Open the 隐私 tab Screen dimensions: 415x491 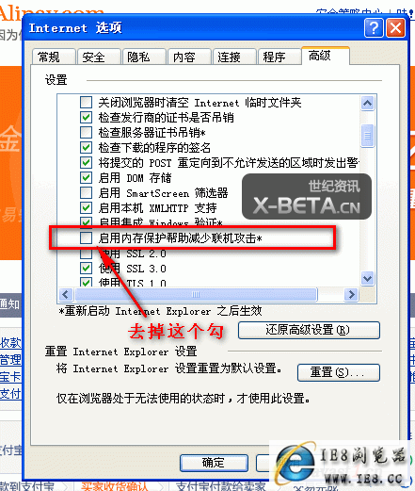coord(144,57)
